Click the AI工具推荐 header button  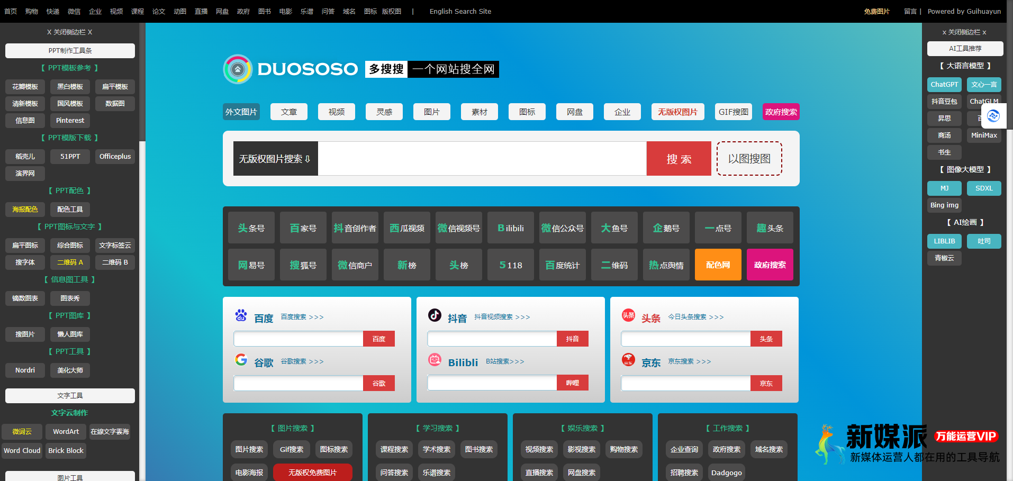pyautogui.click(x=965, y=48)
